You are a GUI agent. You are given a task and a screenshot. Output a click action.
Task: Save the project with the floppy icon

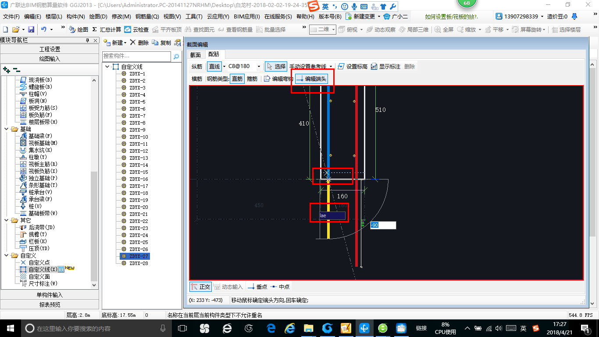click(31, 29)
